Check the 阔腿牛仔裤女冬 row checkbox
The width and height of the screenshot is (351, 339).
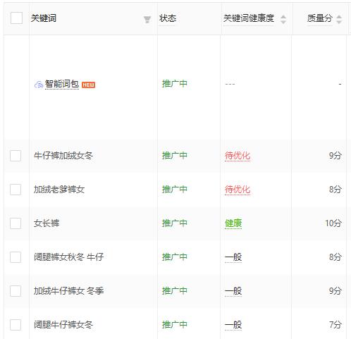coord(16,325)
